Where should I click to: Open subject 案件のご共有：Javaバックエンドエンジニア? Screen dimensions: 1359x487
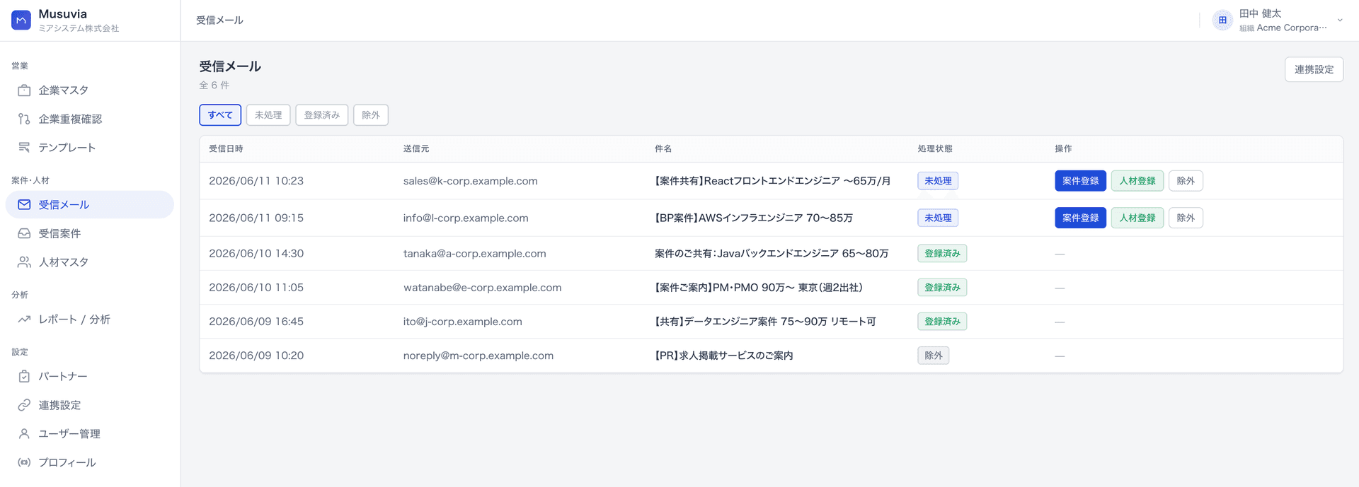[772, 254]
